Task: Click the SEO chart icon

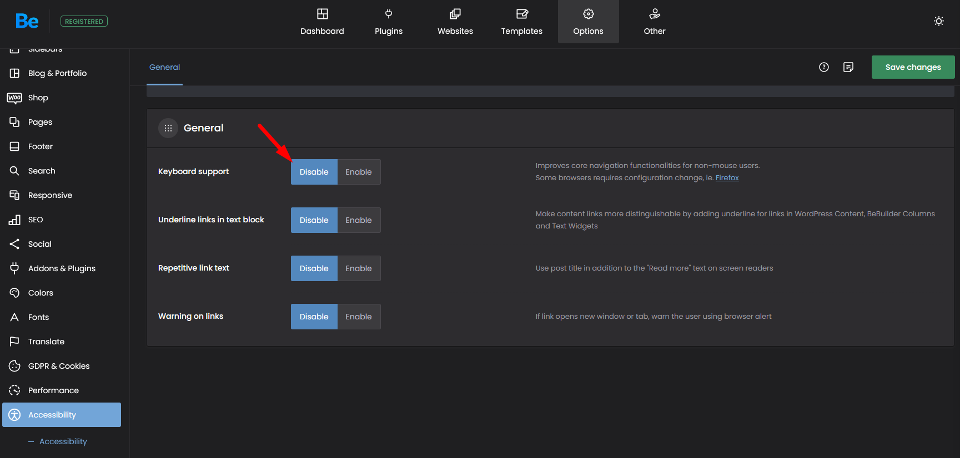Action: coord(14,220)
